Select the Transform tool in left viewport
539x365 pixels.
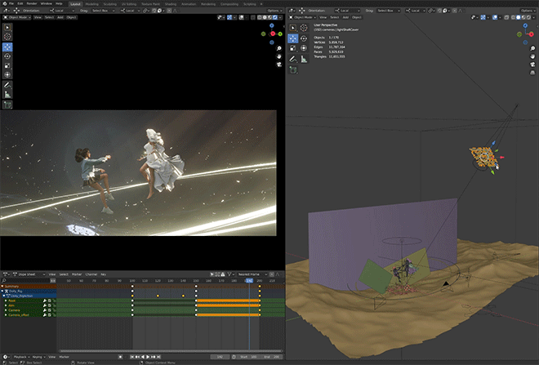(x=7, y=74)
